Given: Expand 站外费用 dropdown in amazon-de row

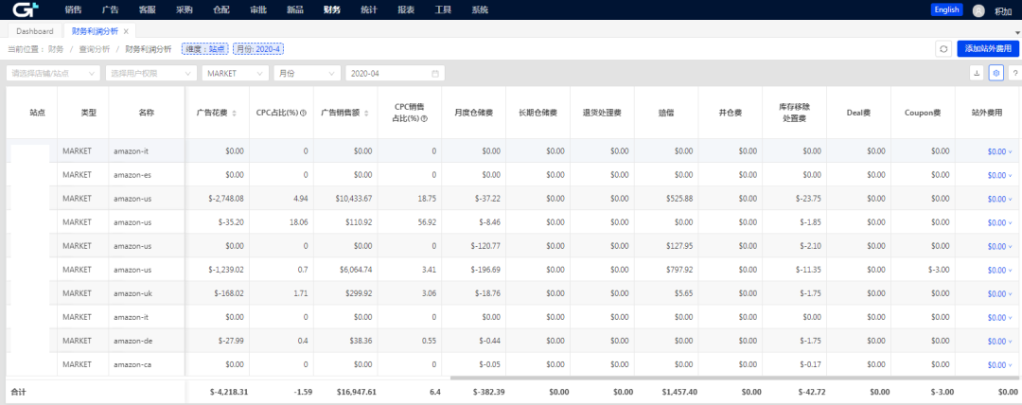Looking at the screenshot, I should [1000, 341].
